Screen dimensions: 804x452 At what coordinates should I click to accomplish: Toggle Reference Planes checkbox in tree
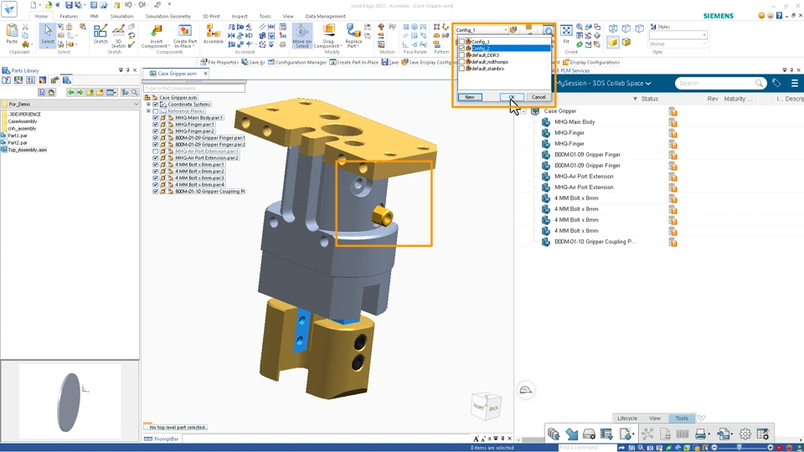point(156,110)
